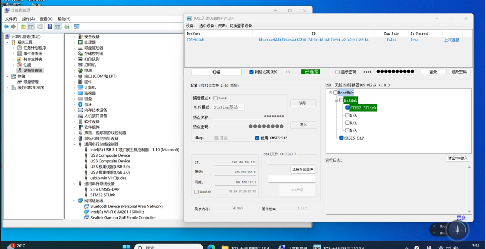
Task: Open the WiFi模式 Station基站 dropdown
Action: [229, 107]
